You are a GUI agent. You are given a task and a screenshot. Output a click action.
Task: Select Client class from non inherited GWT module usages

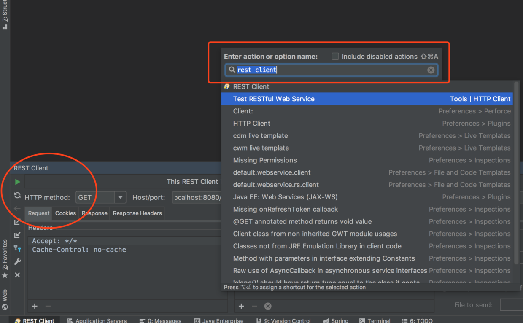367,233
